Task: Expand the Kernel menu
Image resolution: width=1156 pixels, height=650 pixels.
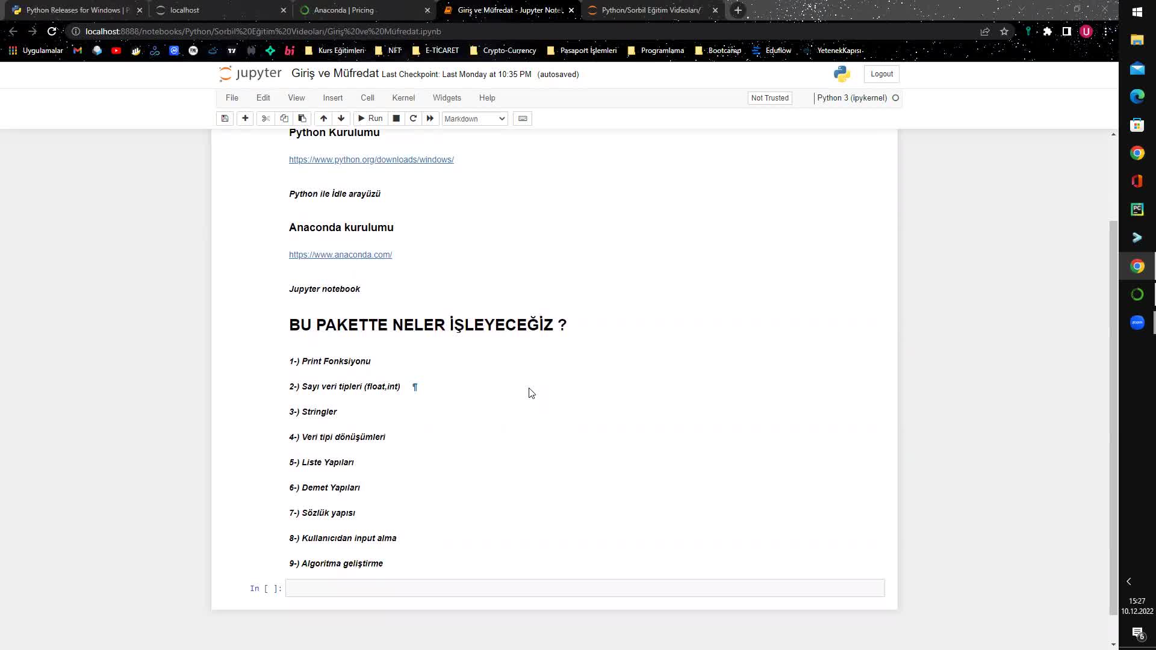Action: tap(403, 97)
